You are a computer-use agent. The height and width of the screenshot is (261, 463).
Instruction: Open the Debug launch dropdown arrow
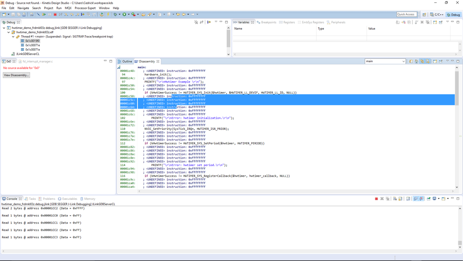click(x=119, y=14)
